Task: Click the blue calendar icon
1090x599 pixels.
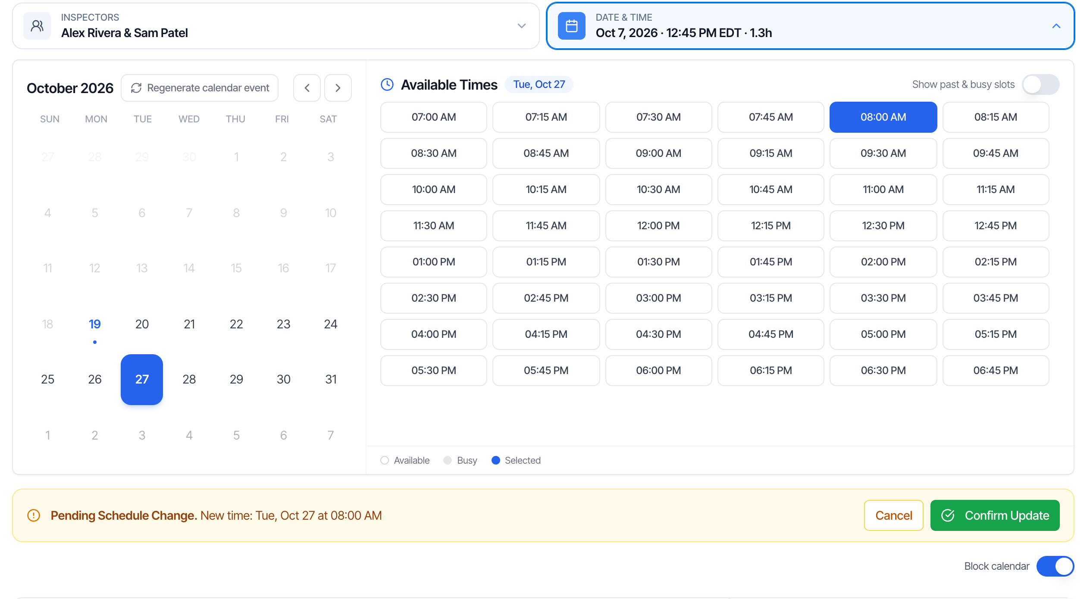Action: point(571,26)
